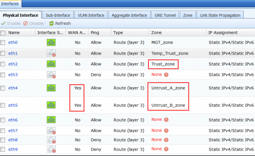Switch to the Sub-Interface tab
Screen dimensions: 255x156
tap(58, 15)
